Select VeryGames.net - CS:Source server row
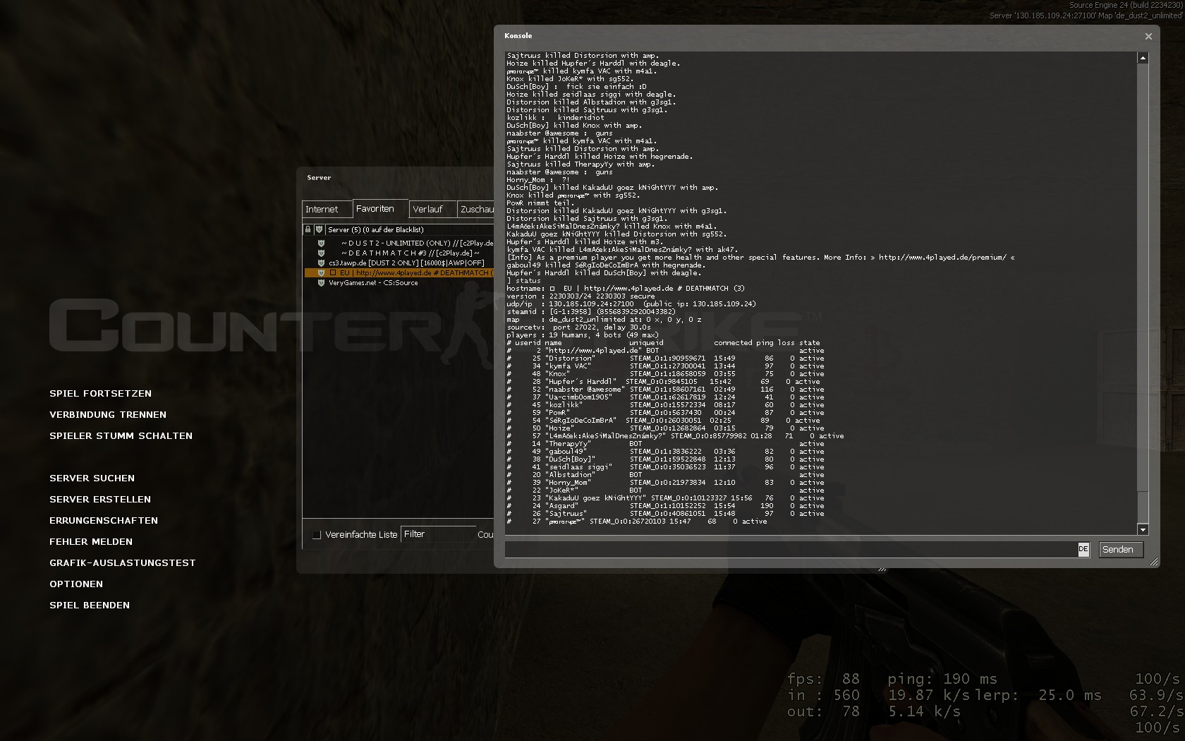The height and width of the screenshot is (741, 1185). 399,282
